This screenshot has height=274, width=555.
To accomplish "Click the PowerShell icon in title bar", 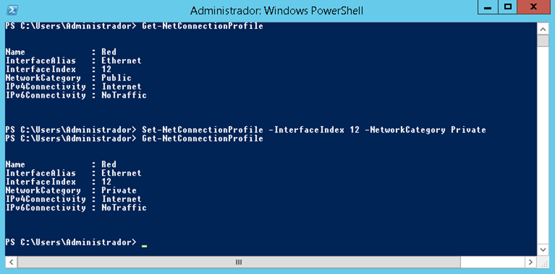I will click(13, 10).
